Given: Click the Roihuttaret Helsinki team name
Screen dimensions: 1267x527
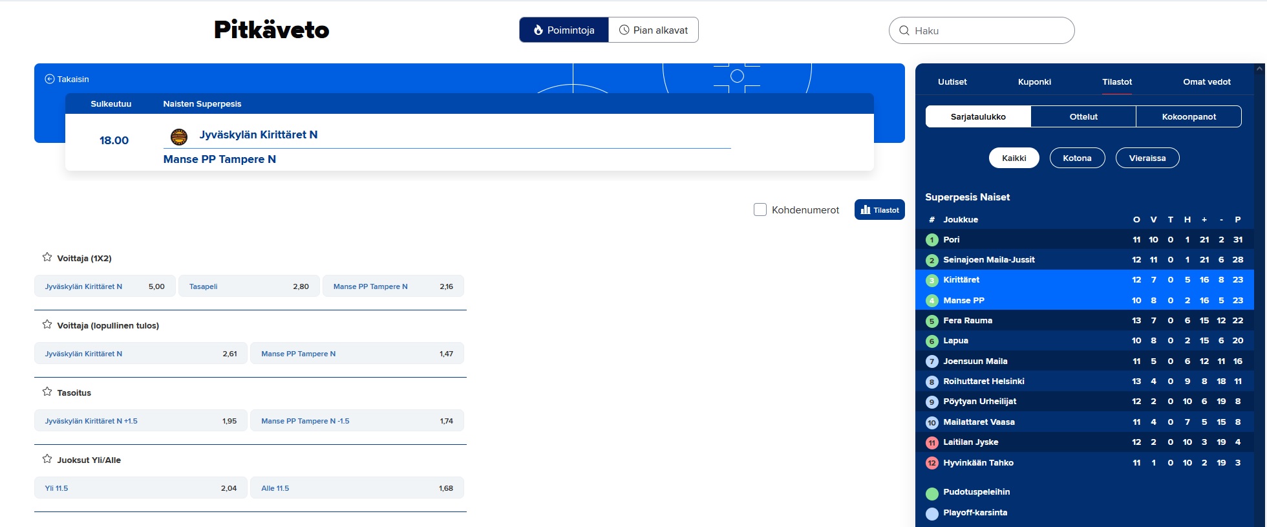Looking at the screenshot, I should tap(984, 381).
